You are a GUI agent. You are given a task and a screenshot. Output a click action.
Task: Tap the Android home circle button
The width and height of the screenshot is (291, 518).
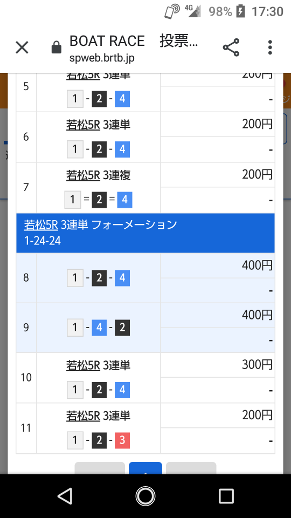(x=145, y=496)
